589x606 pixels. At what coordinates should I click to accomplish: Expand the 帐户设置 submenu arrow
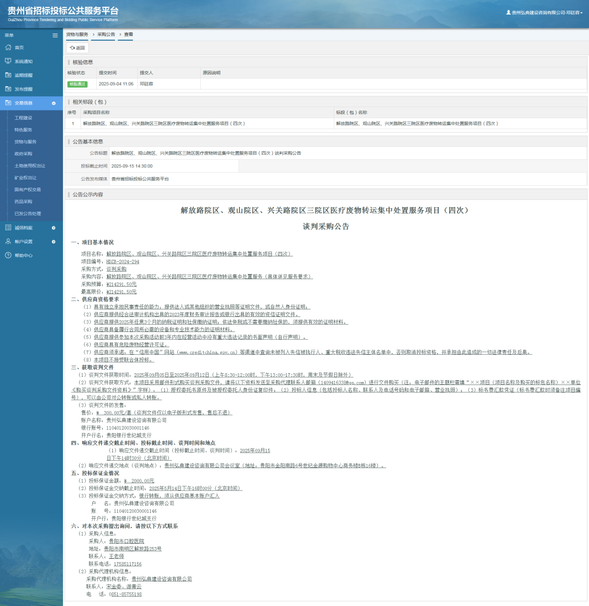click(x=54, y=242)
